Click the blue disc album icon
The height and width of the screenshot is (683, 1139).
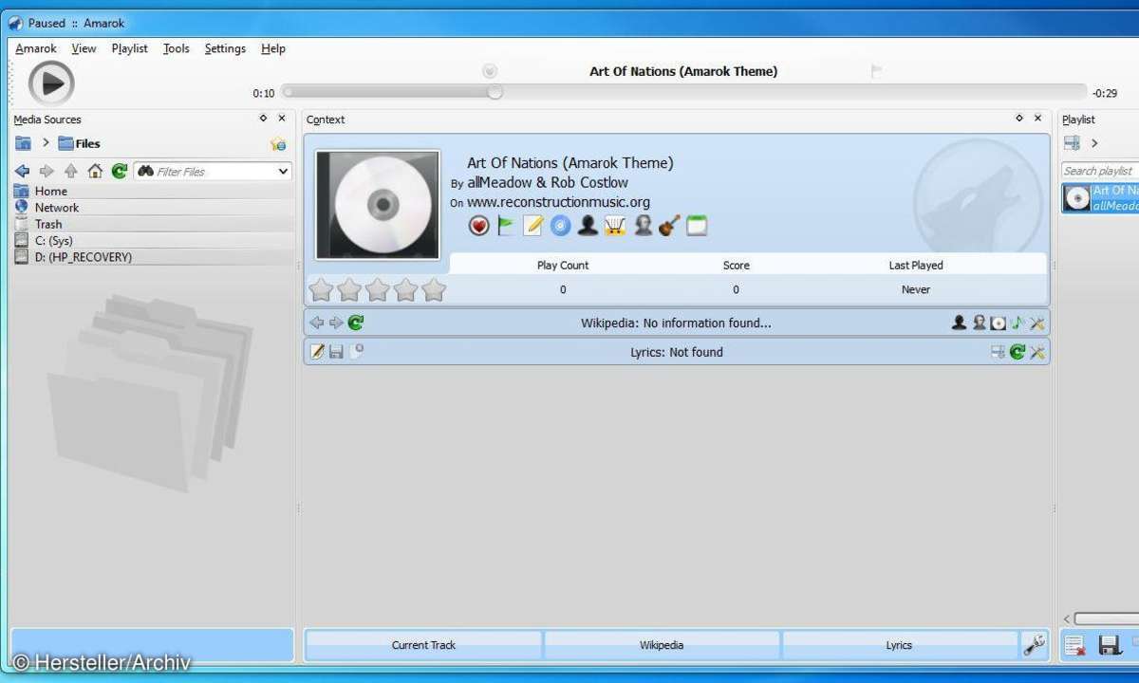point(561,226)
